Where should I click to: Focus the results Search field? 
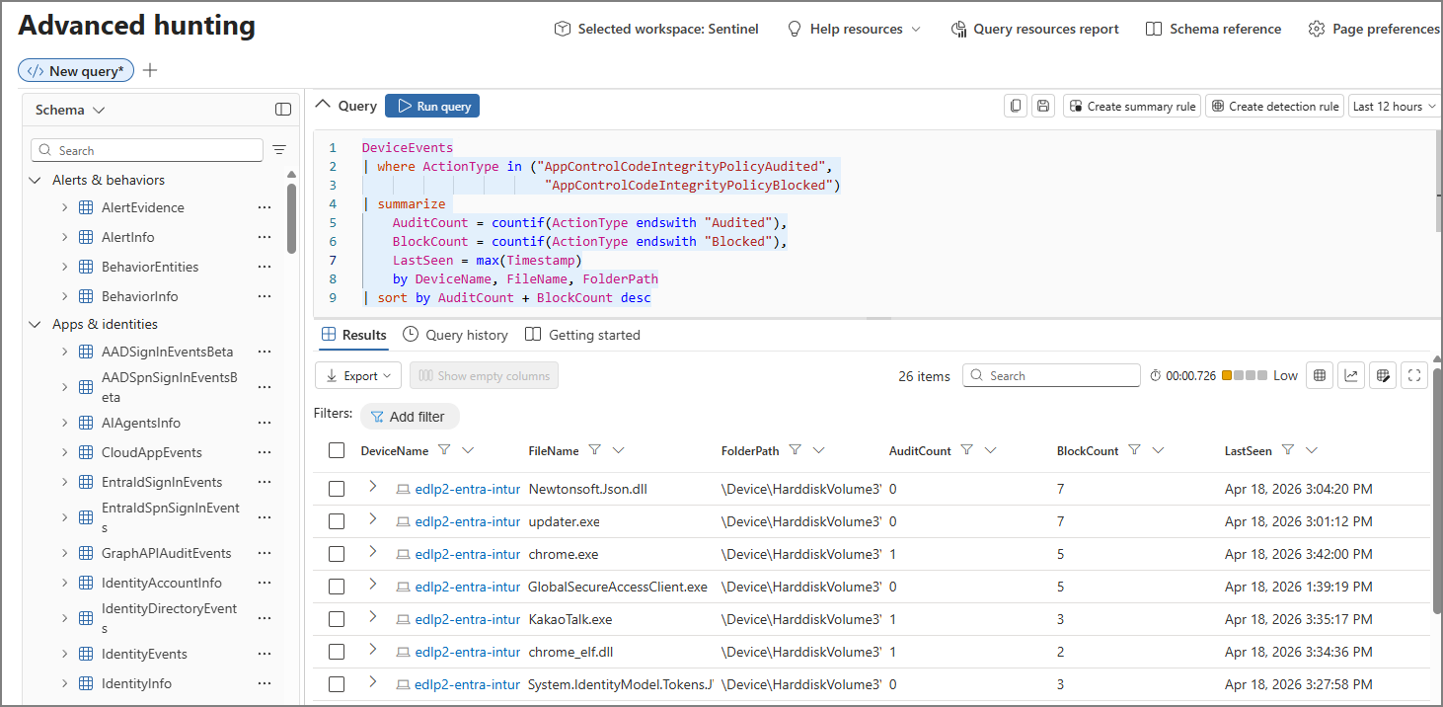(x=1051, y=375)
